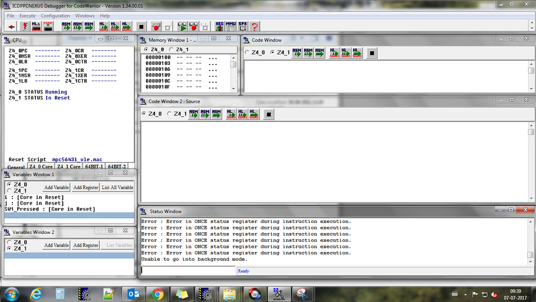Screen dimensions: 536x302
Task: Open Outlook from taskbar
Action: coord(133,294)
